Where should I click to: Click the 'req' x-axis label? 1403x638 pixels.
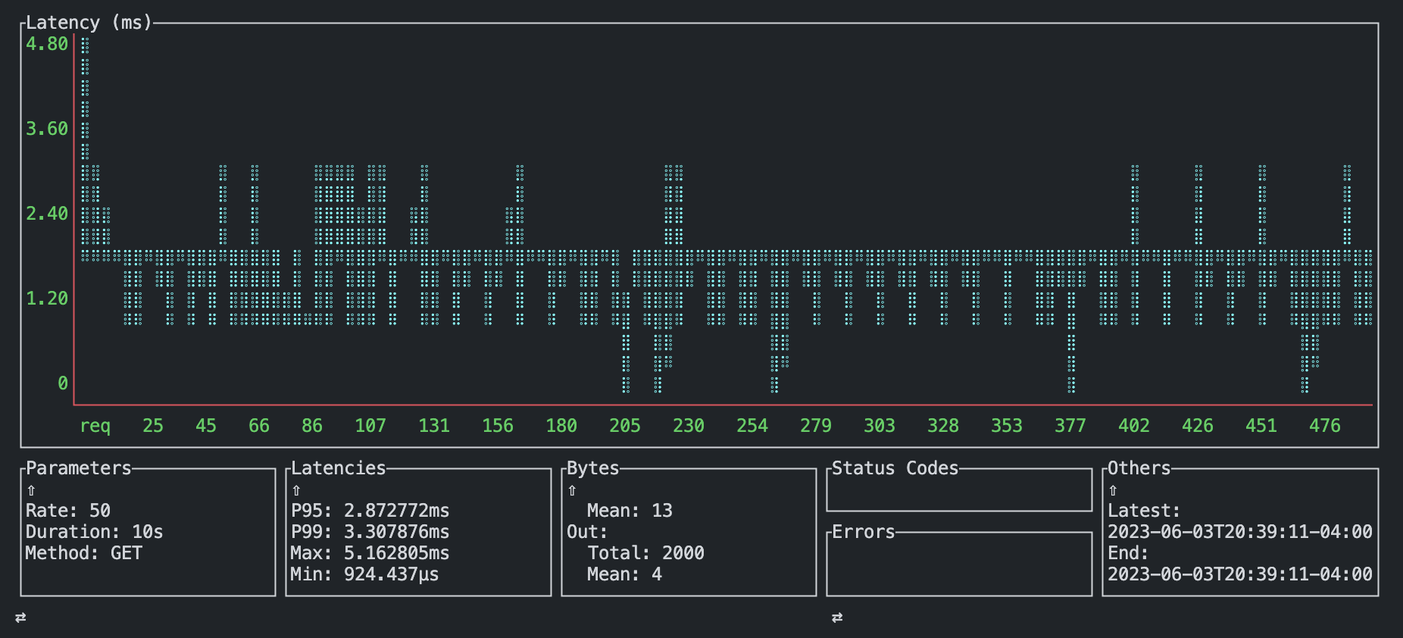(x=95, y=426)
